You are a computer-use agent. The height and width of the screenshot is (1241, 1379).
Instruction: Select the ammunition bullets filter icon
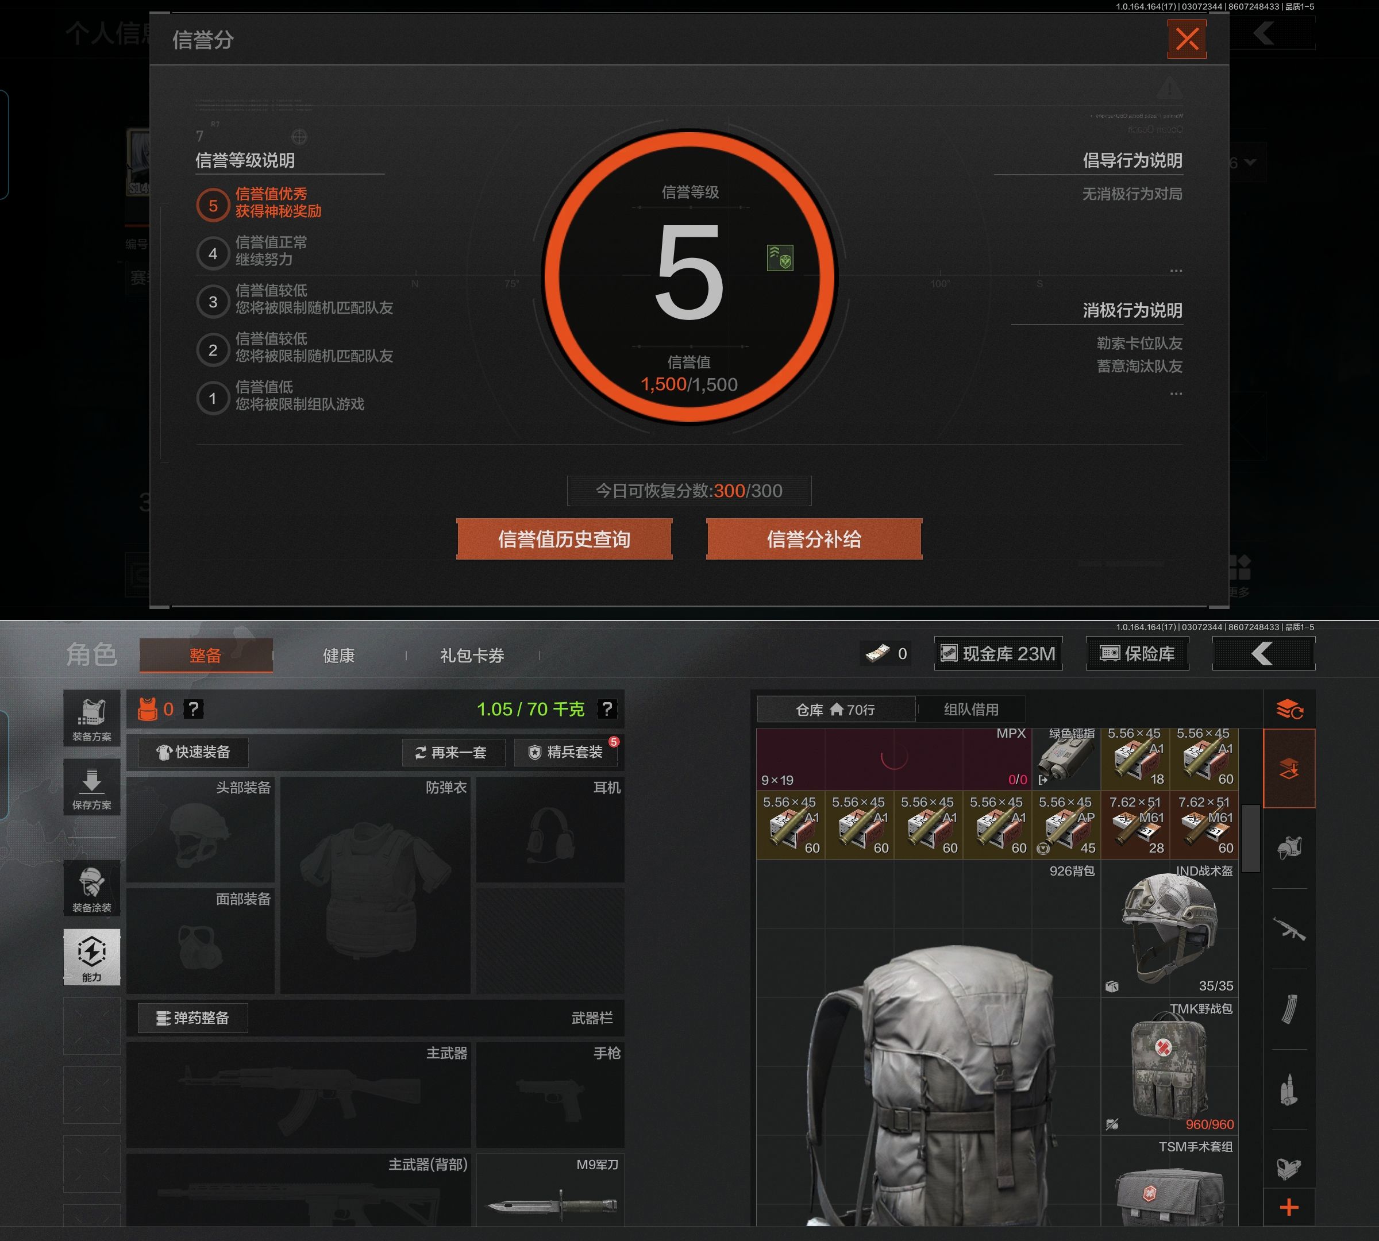[x=1288, y=1090]
